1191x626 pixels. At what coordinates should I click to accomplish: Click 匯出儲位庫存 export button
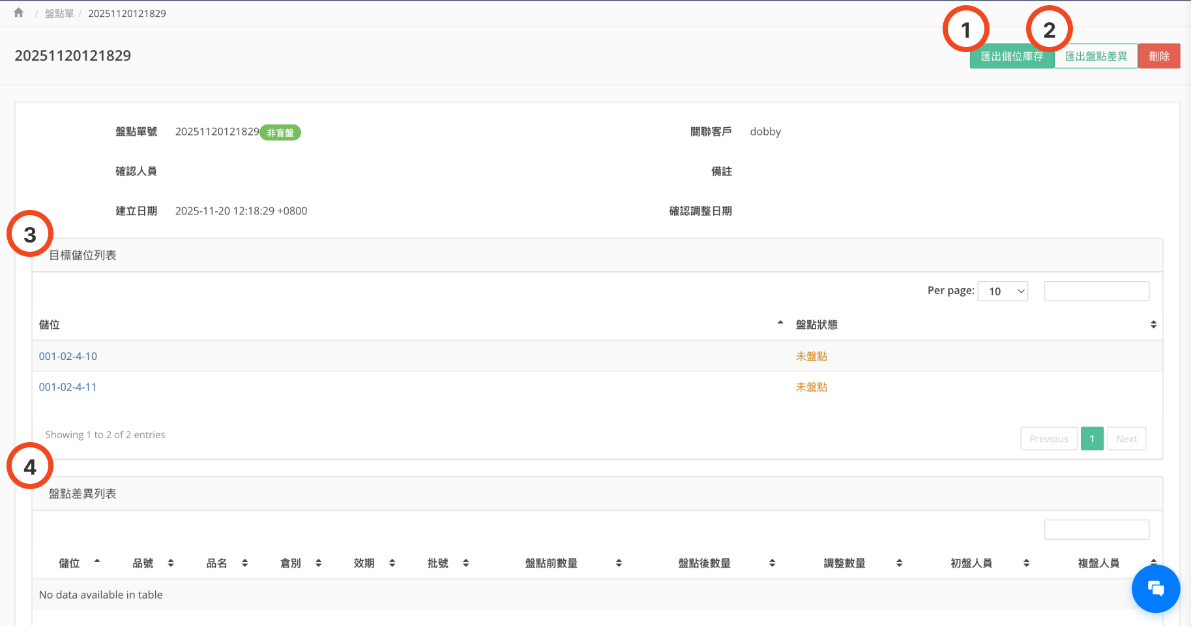pos(1012,57)
